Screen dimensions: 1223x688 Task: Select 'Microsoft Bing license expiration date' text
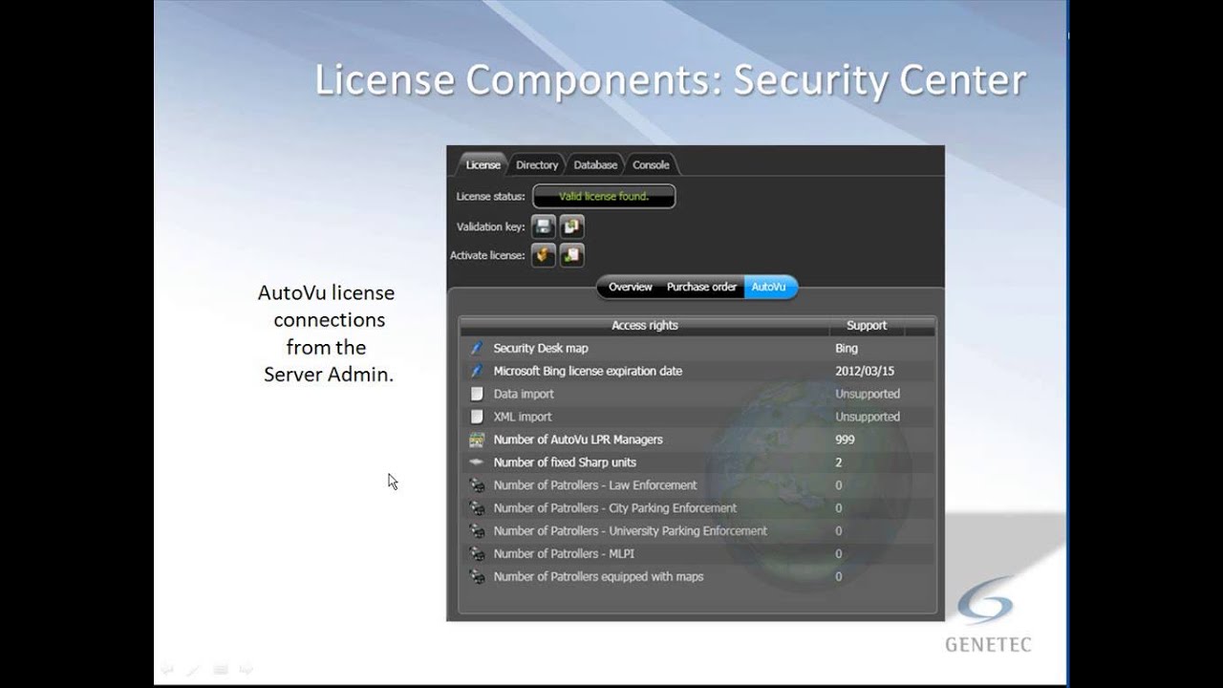click(588, 371)
